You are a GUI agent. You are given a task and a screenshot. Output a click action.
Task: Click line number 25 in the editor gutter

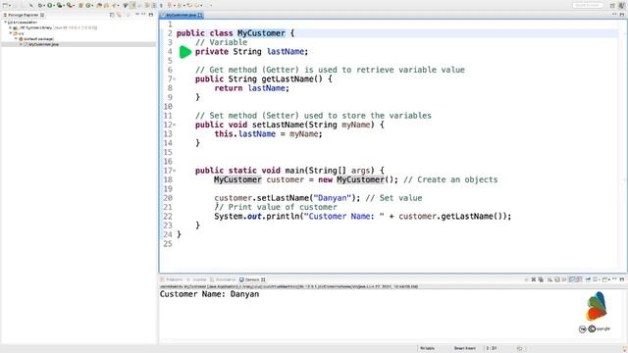(168, 244)
